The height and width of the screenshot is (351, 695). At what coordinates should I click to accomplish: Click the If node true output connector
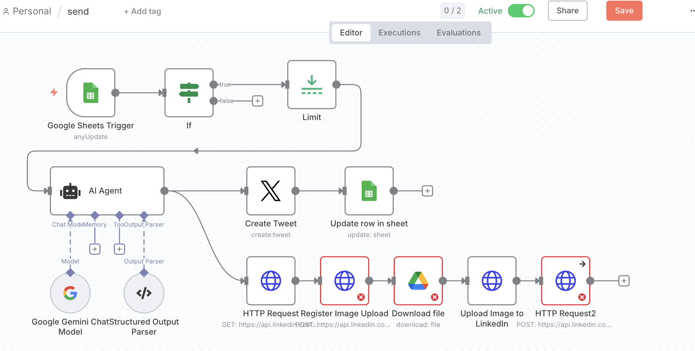coord(214,85)
